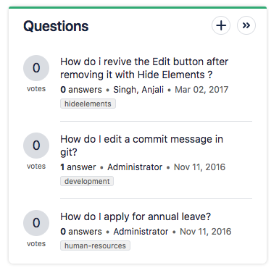Open Administrator author of annual leave question
Image resolution: width=279 pixels, height=273 pixels.
(141, 232)
